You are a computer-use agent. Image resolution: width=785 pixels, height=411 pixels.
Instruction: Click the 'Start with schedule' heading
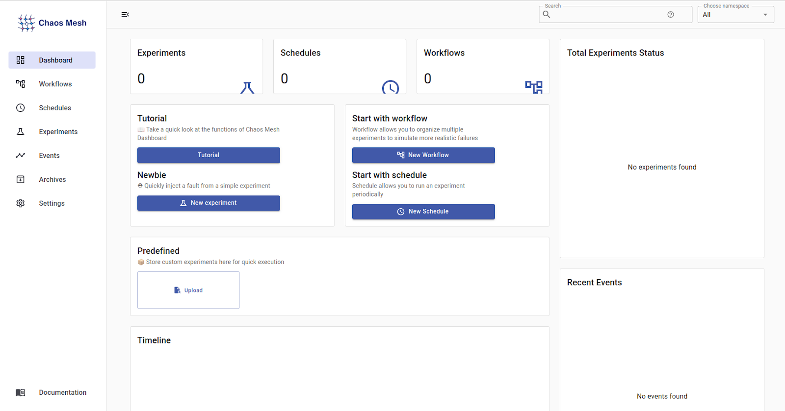(x=390, y=175)
